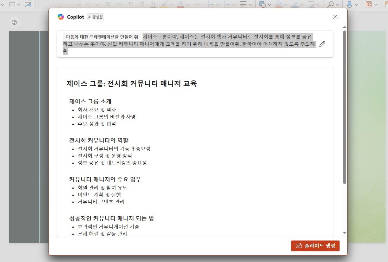Click the orange grid icon in the toolbar

coord(369,5)
